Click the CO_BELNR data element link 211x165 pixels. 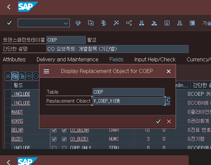pos(79,130)
